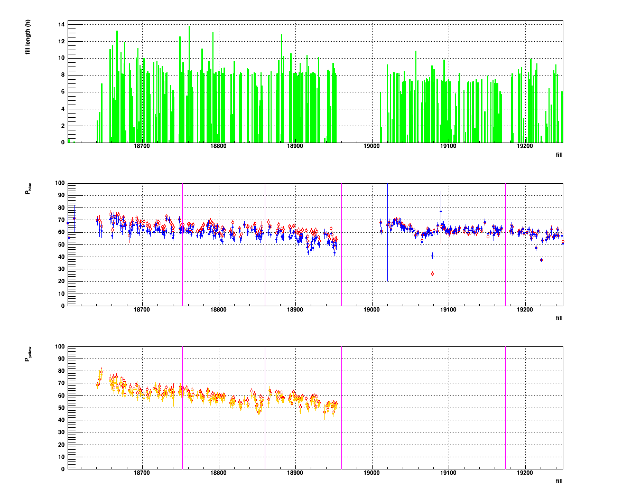The height and width of the screenshot is (490, 632).
Task: Click the low P_blue point near 37 after fill 19200
Action: point(541,260)
